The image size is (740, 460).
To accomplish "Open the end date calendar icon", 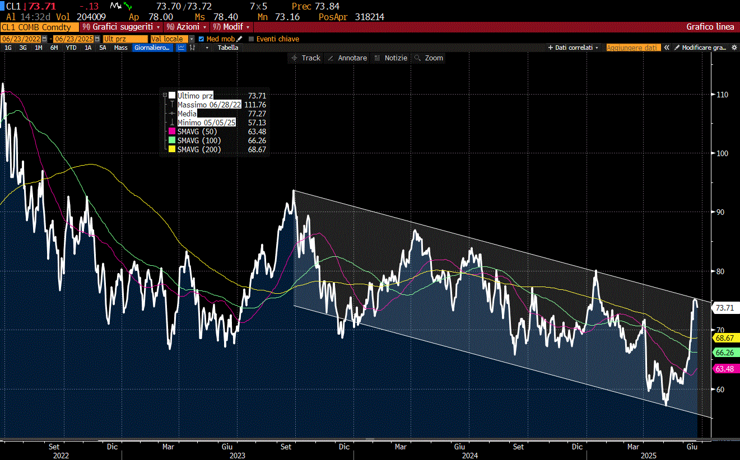I will 97,39.
